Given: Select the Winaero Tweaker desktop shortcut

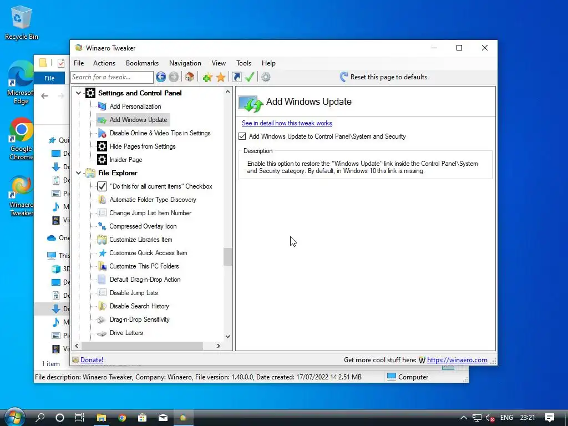Looking at the screenshot, I should [x=21, y=196].
